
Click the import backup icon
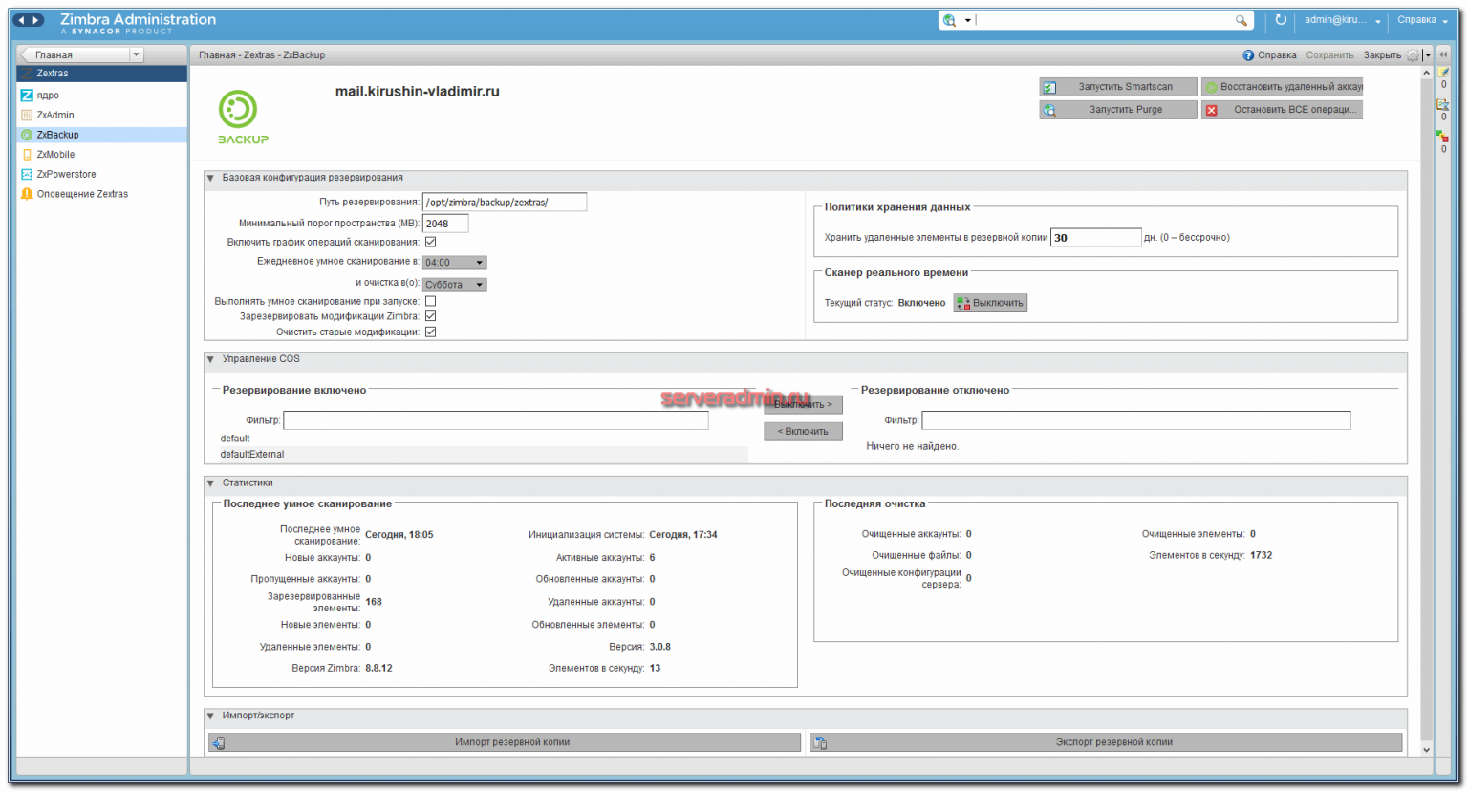[x=219, y=742]
